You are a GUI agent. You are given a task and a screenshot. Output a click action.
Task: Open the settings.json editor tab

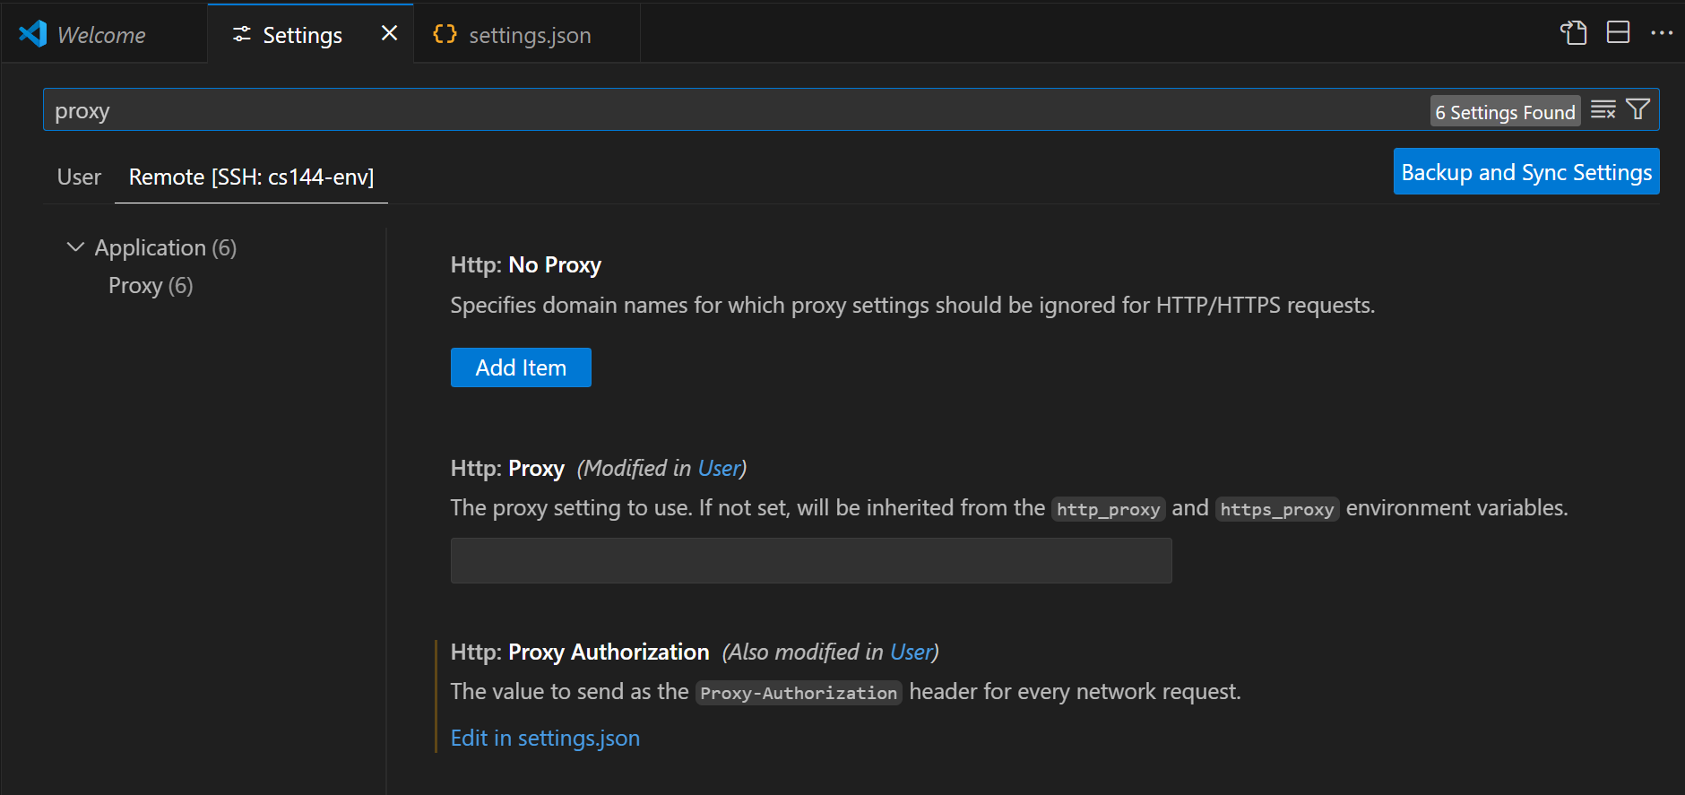pos(529,35)
